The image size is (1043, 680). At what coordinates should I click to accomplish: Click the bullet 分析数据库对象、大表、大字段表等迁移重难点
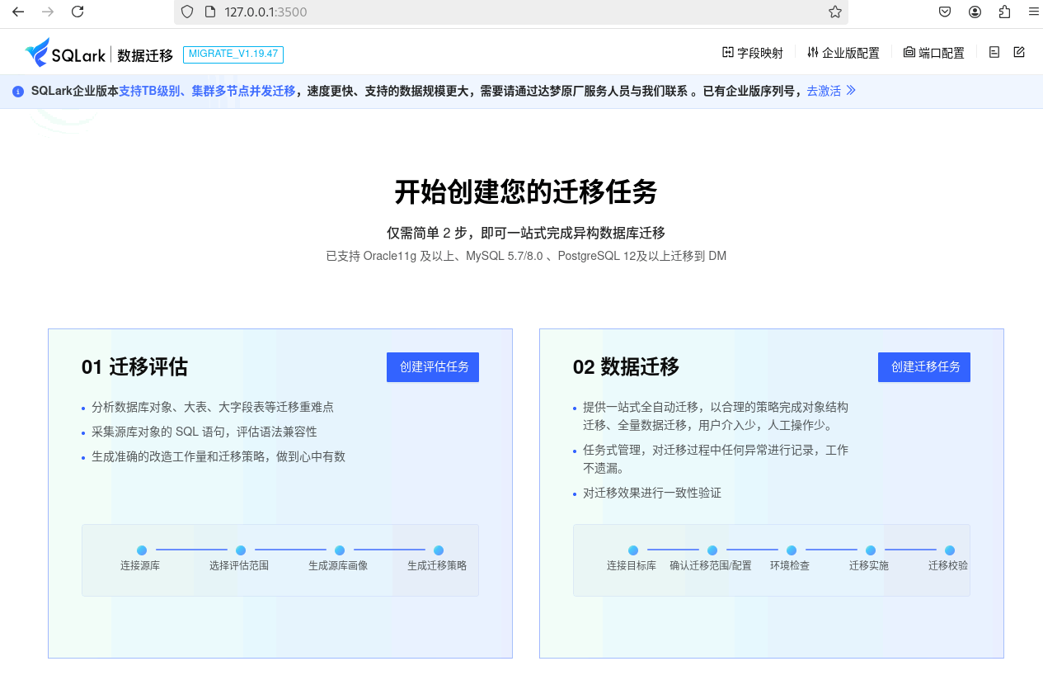coord(213,407)
